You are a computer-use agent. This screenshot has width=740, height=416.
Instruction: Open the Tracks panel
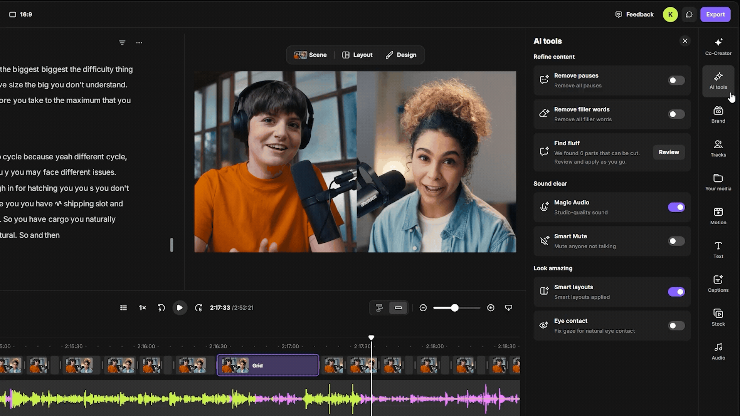[x=718, y=149]
